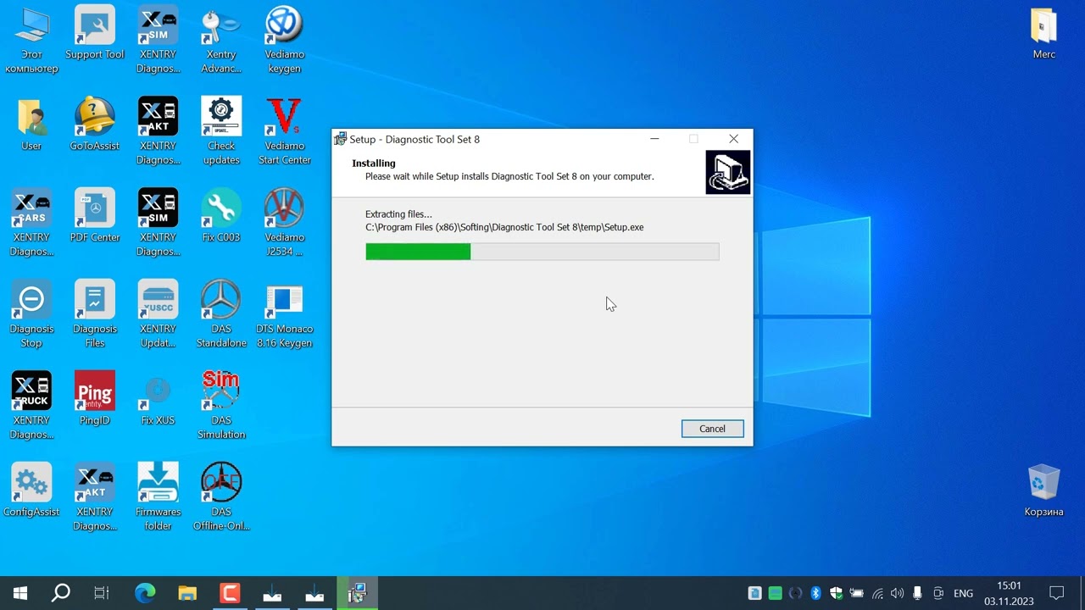Select the Vediamo Start Center shortcut
Screen dimensions: 1085x610
coord(284,131)
